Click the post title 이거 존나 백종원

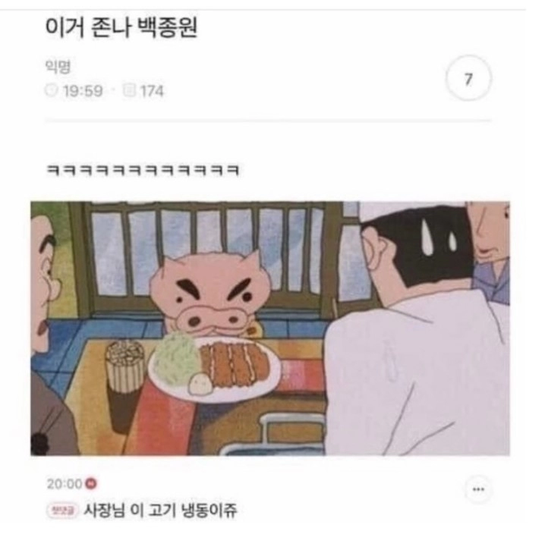point(121,27)
